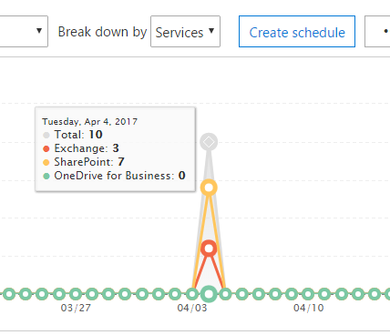
Task: Click the grey Total legend dot in tooltip
Action: (x=46, y=135)
